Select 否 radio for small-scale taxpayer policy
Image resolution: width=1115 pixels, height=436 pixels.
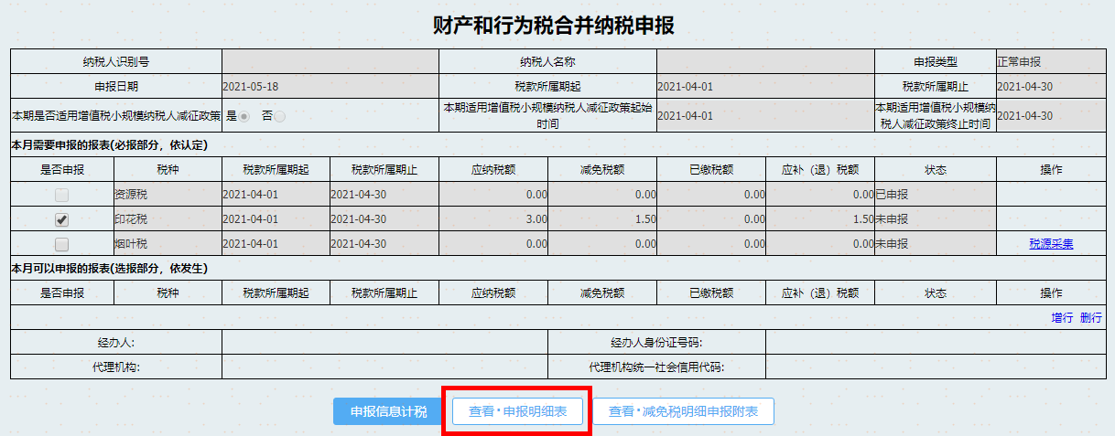tap(279, 116)
